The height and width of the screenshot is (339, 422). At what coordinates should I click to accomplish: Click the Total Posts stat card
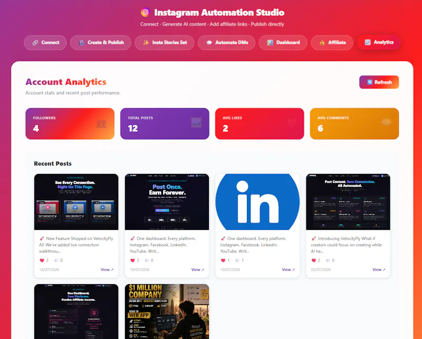(x=165, y=124)
